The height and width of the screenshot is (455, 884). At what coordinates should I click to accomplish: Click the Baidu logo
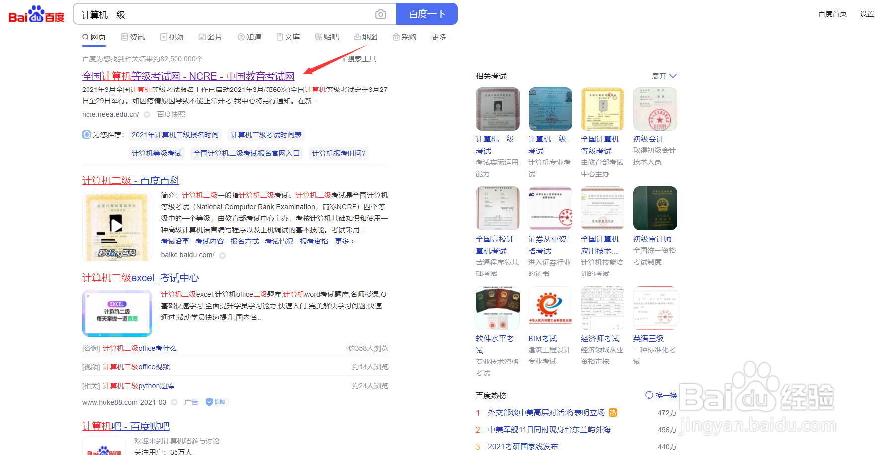36,14
